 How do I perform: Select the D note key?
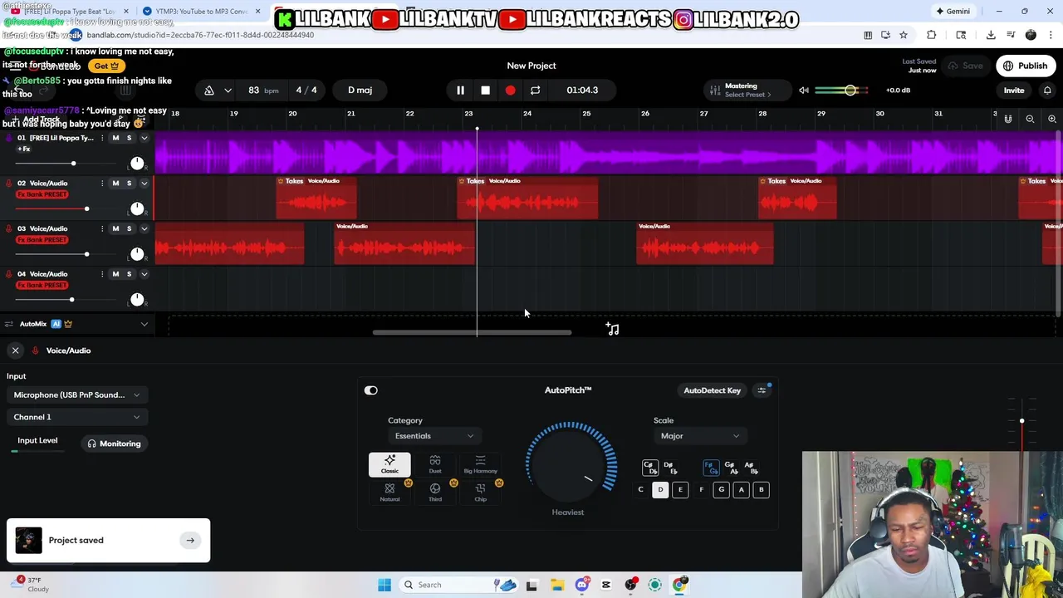pyautogui.click(x=660, y=490)
